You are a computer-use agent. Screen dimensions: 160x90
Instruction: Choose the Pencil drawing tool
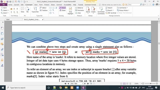click(62, 8)
